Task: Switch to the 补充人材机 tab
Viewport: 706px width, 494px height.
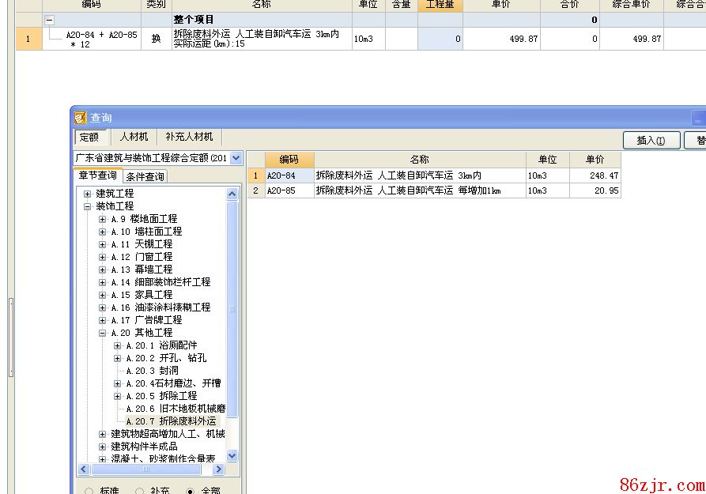Action: coord(189,137)
